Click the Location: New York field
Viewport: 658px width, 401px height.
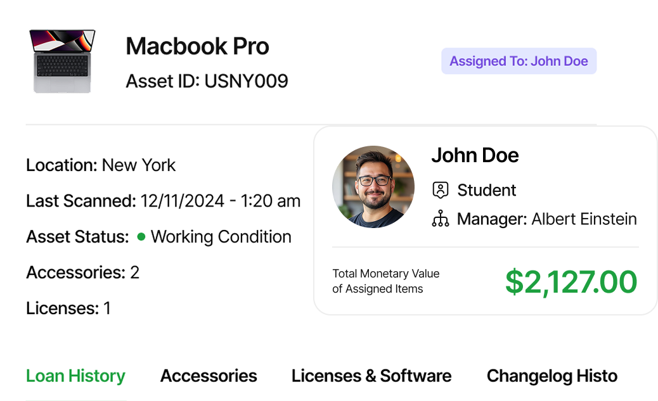(101, 165)
